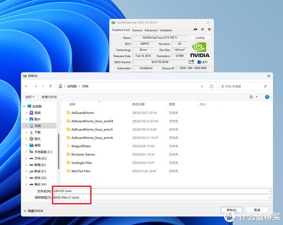The height and width of the screenshot is (225, 283).
Task: Select 本地磁盘 (C:) drive
Action: click(x=43, y=152)
